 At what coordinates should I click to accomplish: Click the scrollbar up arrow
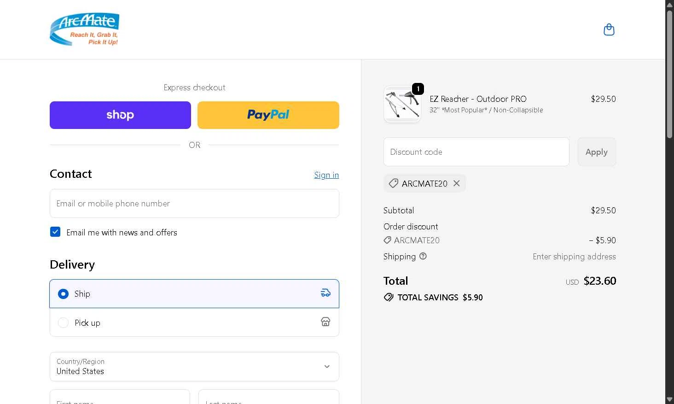click(669, 4)
